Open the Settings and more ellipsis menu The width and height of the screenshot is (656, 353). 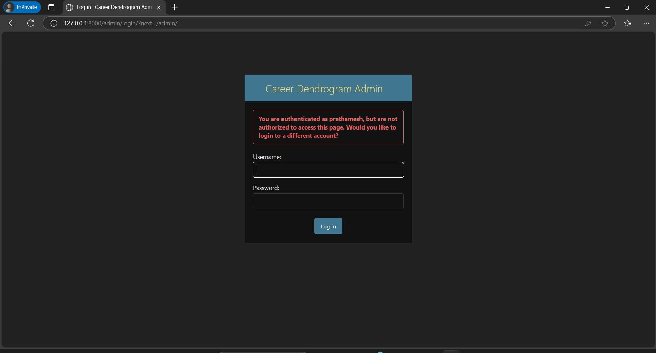click(646, 23)
